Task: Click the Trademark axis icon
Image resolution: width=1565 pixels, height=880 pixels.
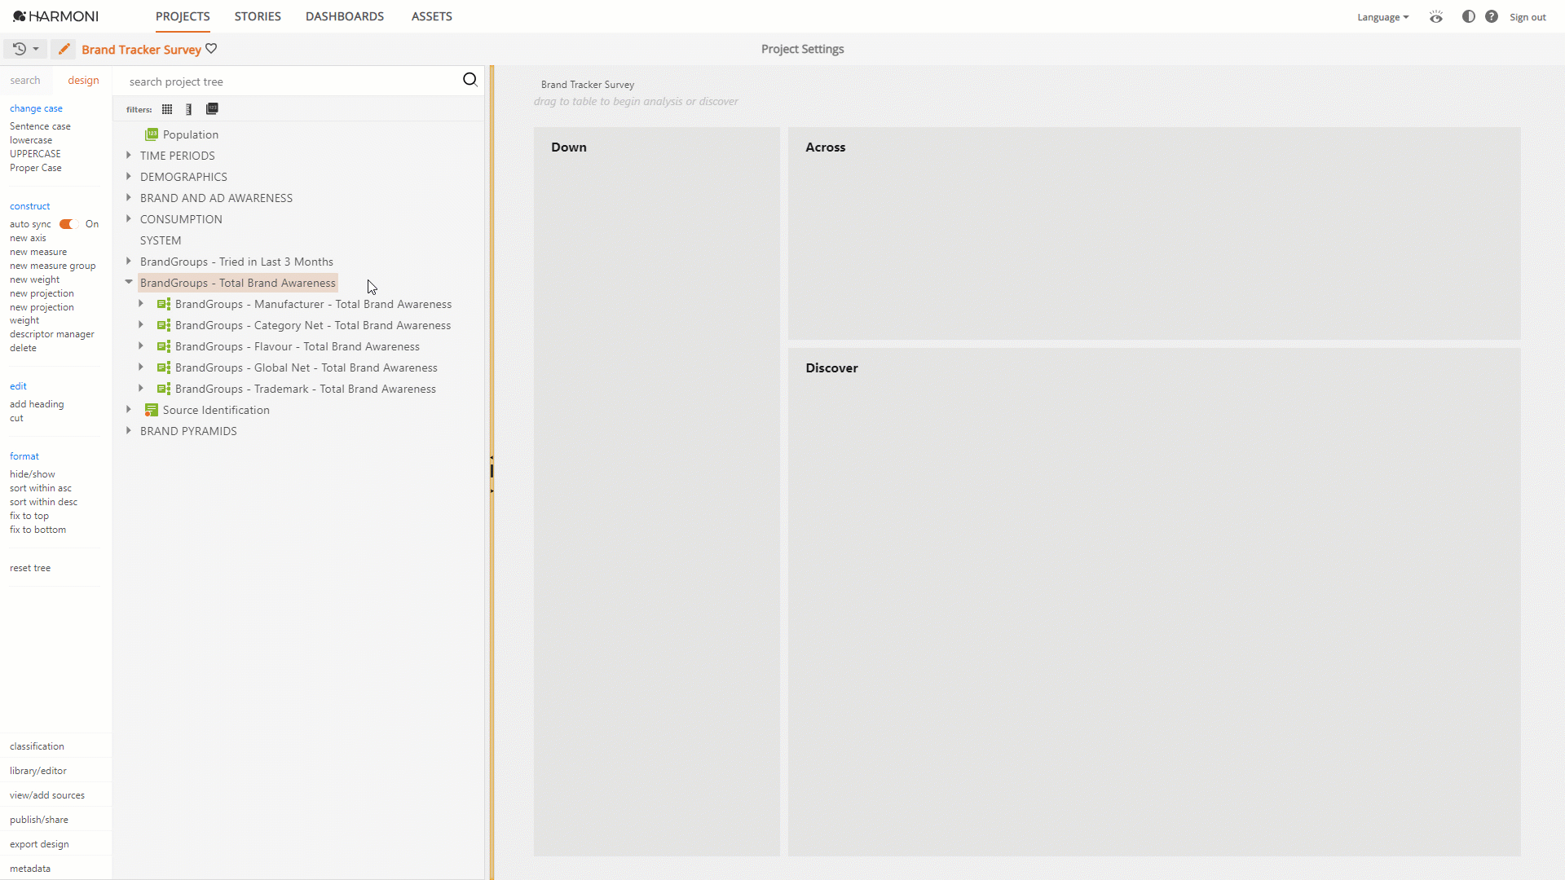Action: click(164, 389)
